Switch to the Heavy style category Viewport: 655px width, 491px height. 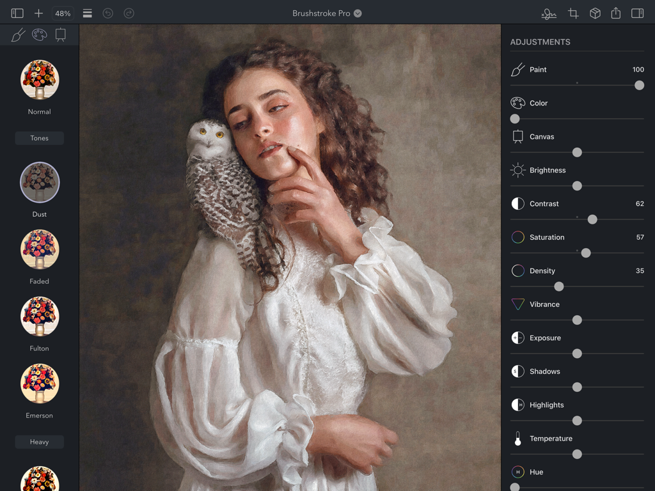coord(39,441)
